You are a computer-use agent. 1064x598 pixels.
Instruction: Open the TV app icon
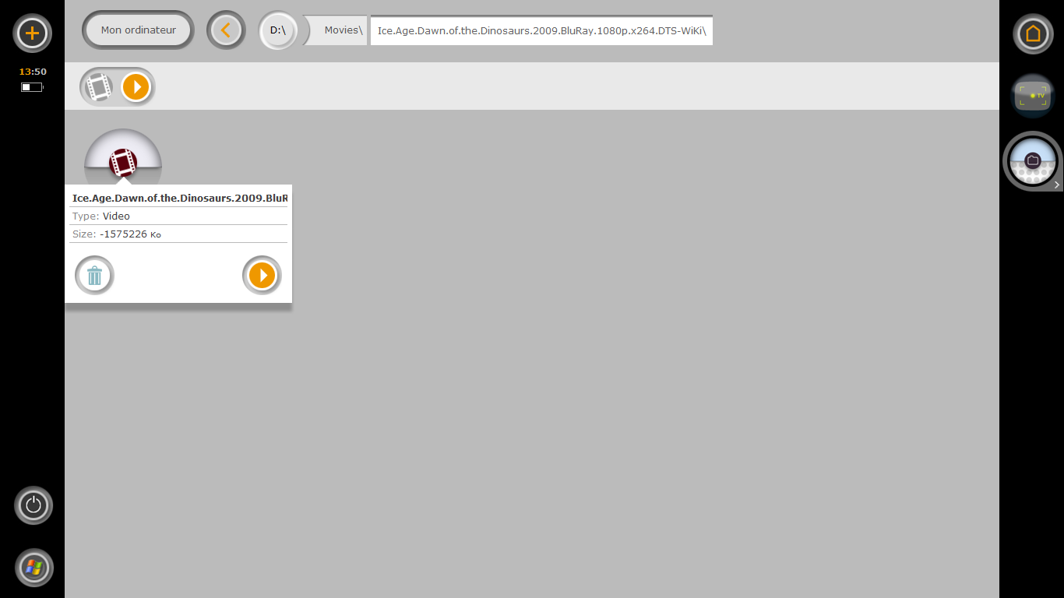pos(1033,95)
